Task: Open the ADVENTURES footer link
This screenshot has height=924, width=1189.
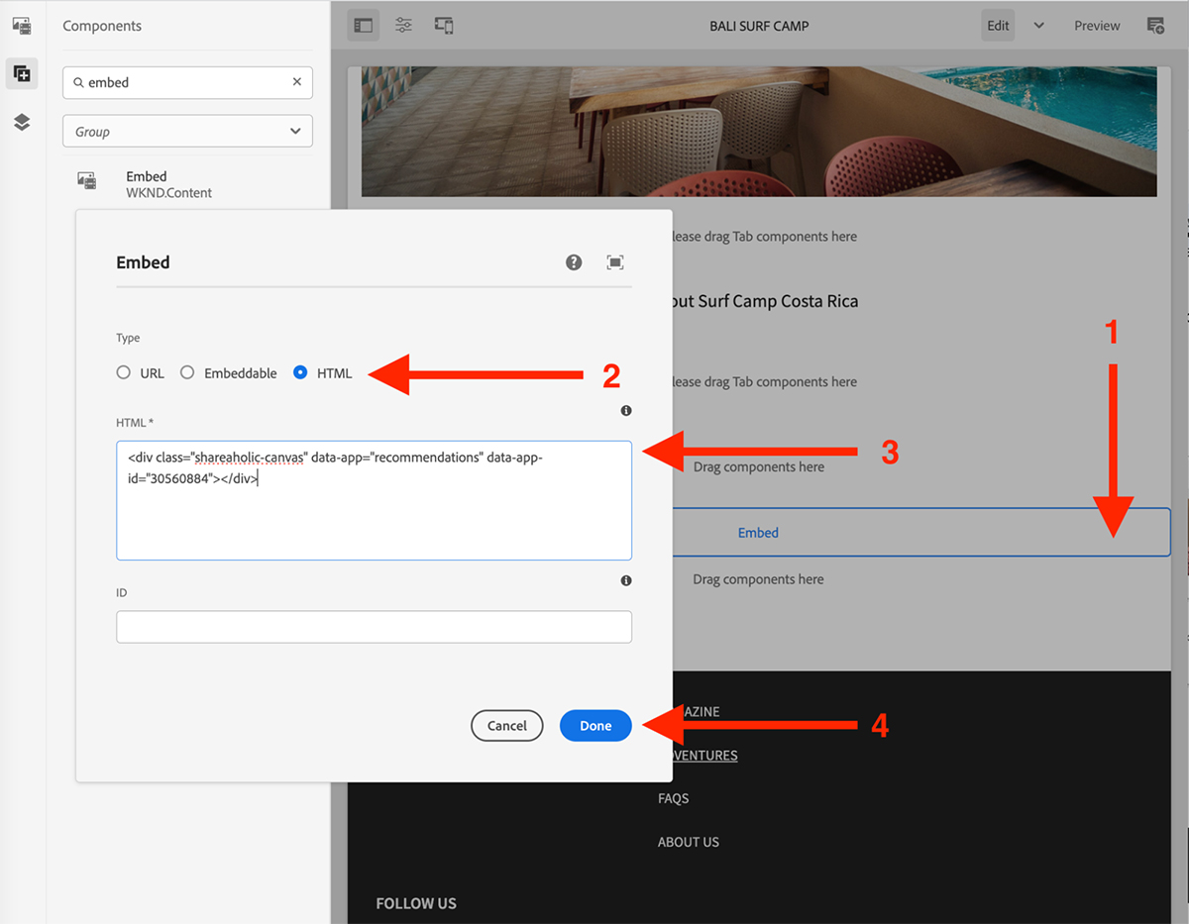Action: pos(703,756)
